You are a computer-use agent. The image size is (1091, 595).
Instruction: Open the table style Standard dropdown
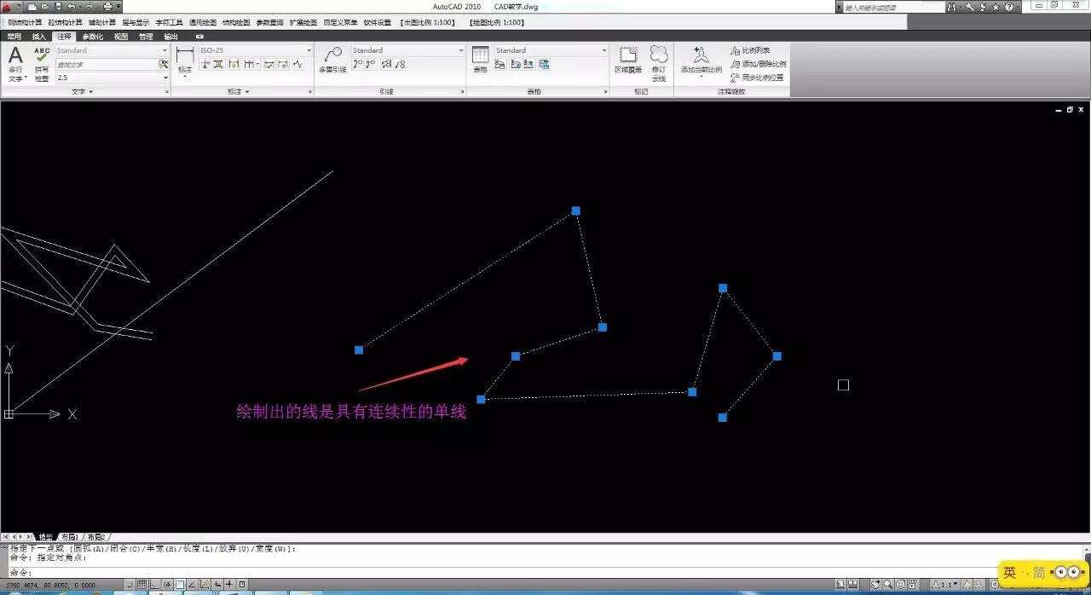pyautogui.click(x=604, y=50)
